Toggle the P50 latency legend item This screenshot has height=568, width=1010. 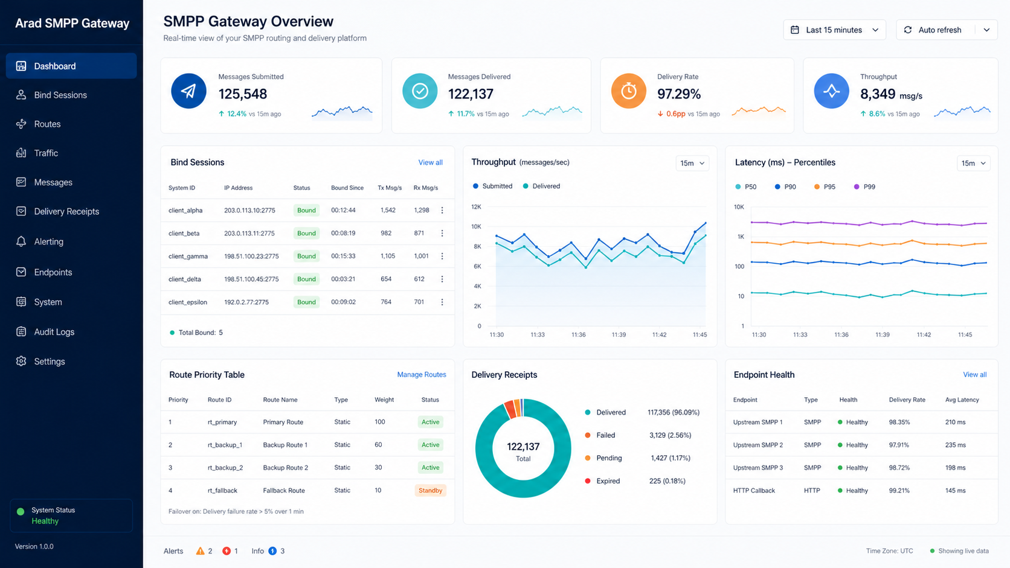coord(746,187)
